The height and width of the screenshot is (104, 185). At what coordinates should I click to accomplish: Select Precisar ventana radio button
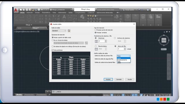[95, 33]
